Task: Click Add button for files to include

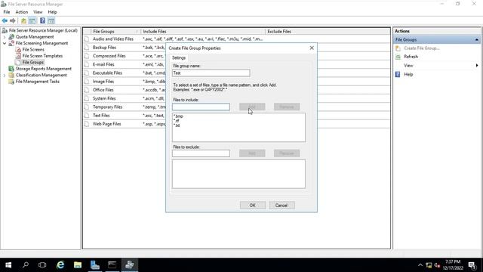Action: (252, 107)
